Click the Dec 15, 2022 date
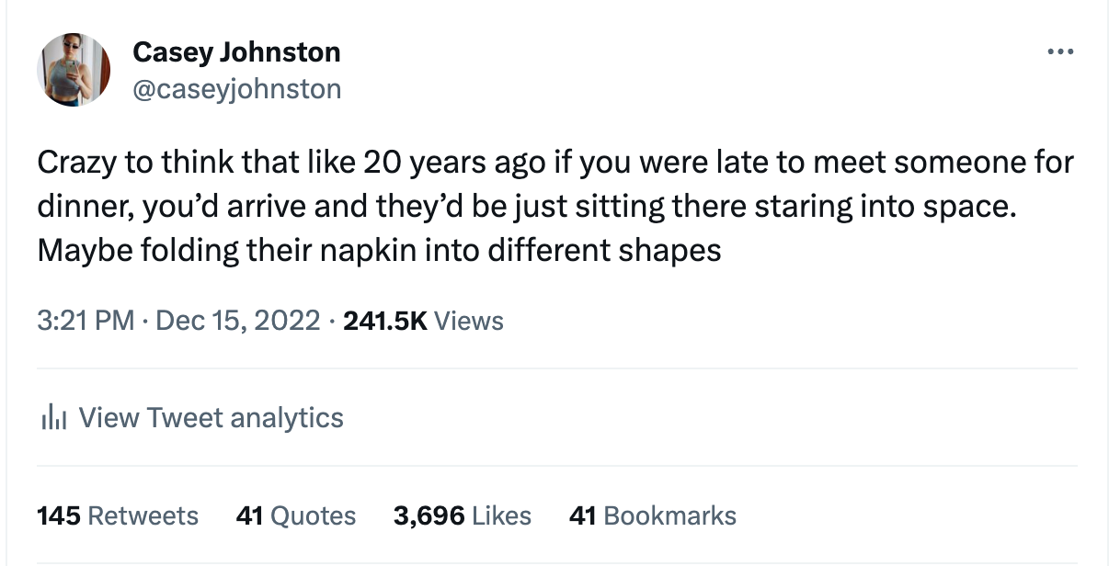 coord(237,322)
